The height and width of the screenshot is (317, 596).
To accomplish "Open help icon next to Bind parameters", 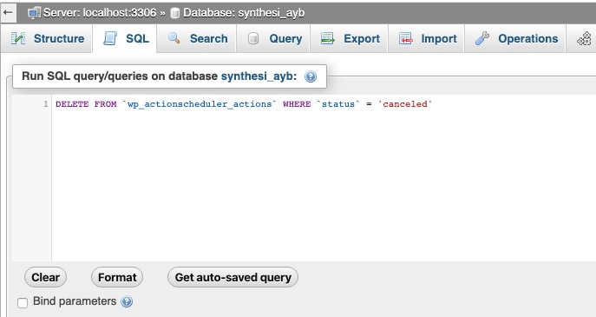I will pos(127,301).
